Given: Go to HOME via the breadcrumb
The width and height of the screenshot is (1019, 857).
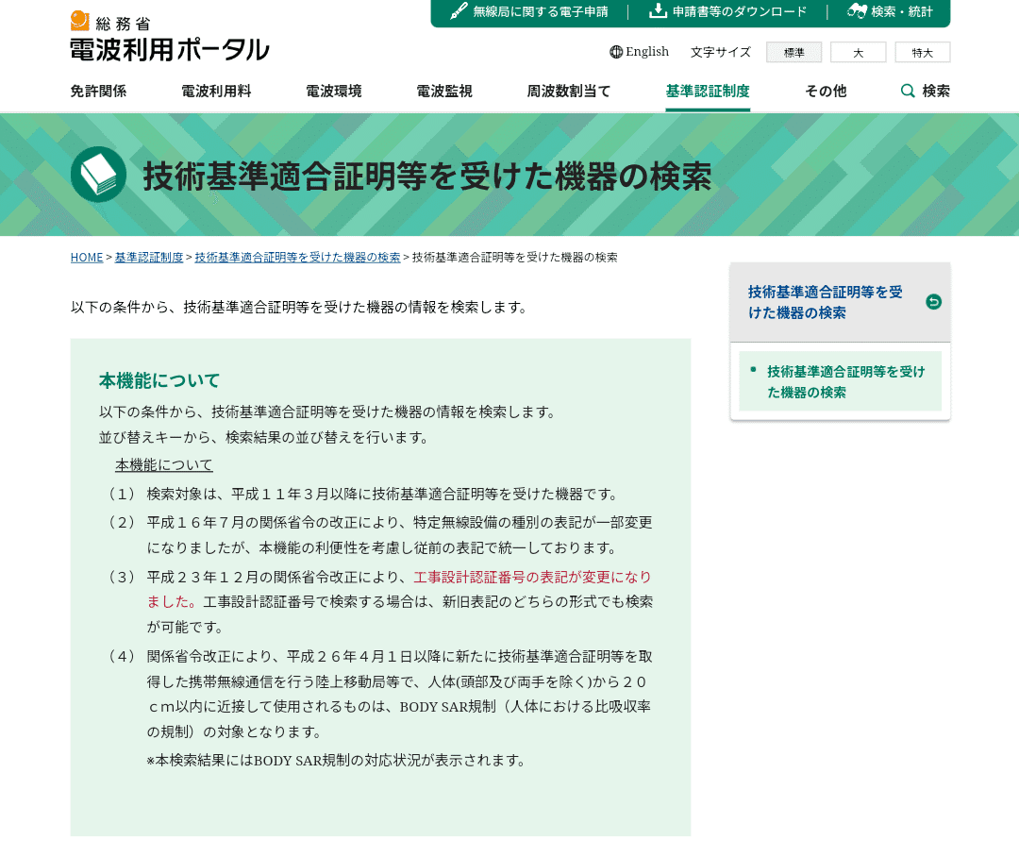Looking at the screenshot, I should (x=86, y=257).
